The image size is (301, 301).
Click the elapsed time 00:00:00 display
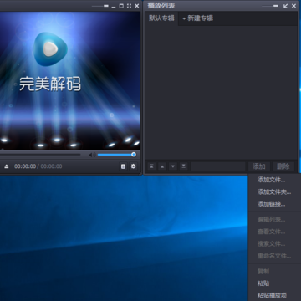25,166
